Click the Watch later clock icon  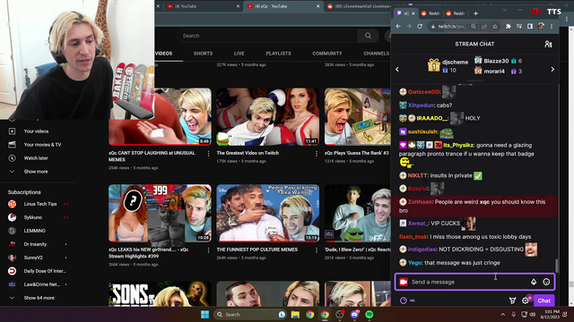12,158
